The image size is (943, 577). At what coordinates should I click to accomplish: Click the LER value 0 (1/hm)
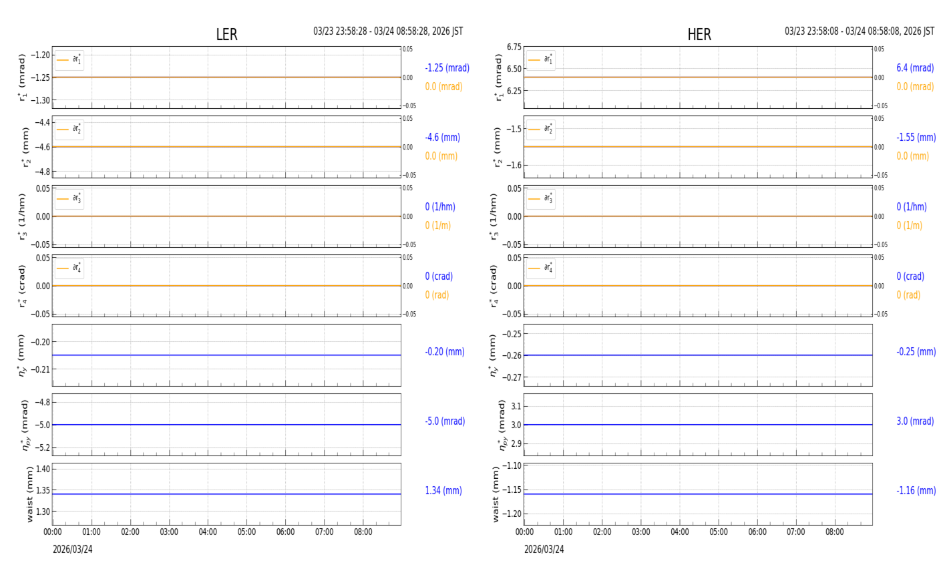(x=440, y=207)
